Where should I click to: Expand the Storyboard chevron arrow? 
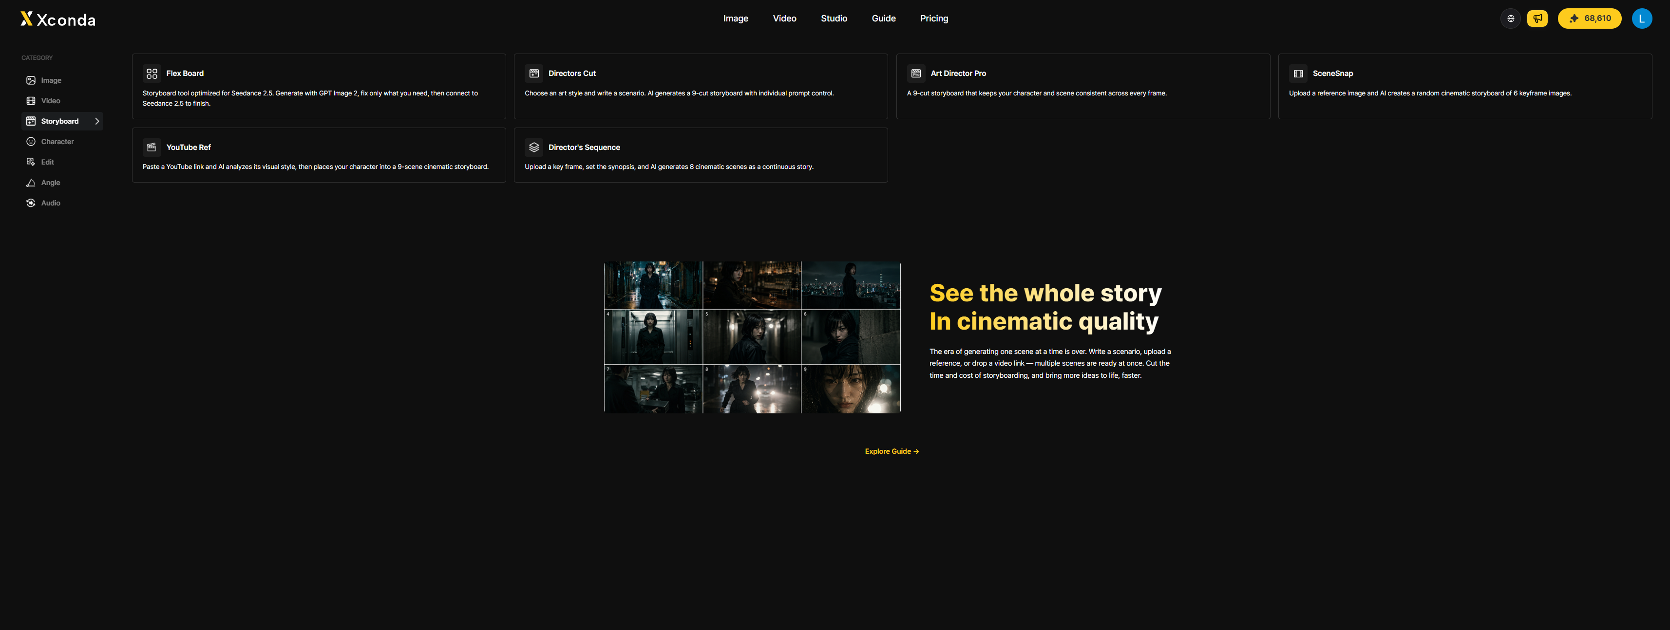tap(97, 121)
